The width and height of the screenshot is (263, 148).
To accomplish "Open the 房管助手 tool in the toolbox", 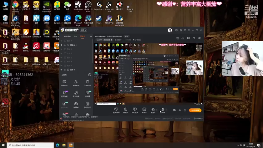I will click(x=76, y=83).
